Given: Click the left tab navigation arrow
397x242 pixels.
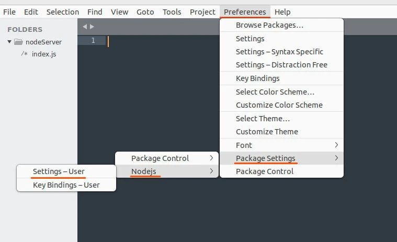Looking at the screenshot, I should pos(85,27).
